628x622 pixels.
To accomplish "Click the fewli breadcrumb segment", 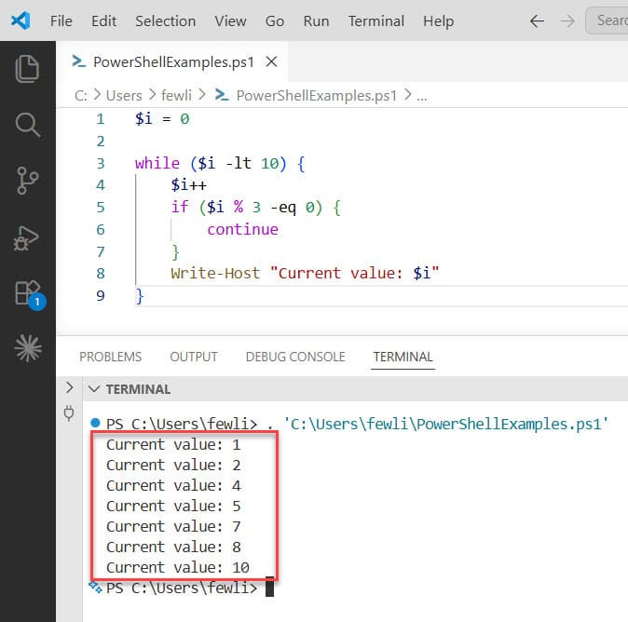I will 176,96.
